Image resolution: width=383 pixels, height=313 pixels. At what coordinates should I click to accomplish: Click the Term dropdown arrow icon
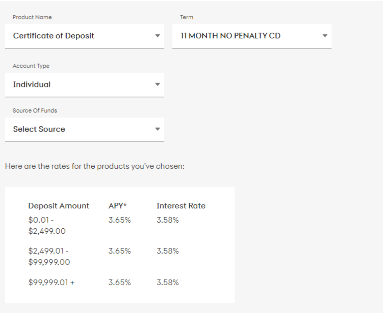(x=325, y=36)
